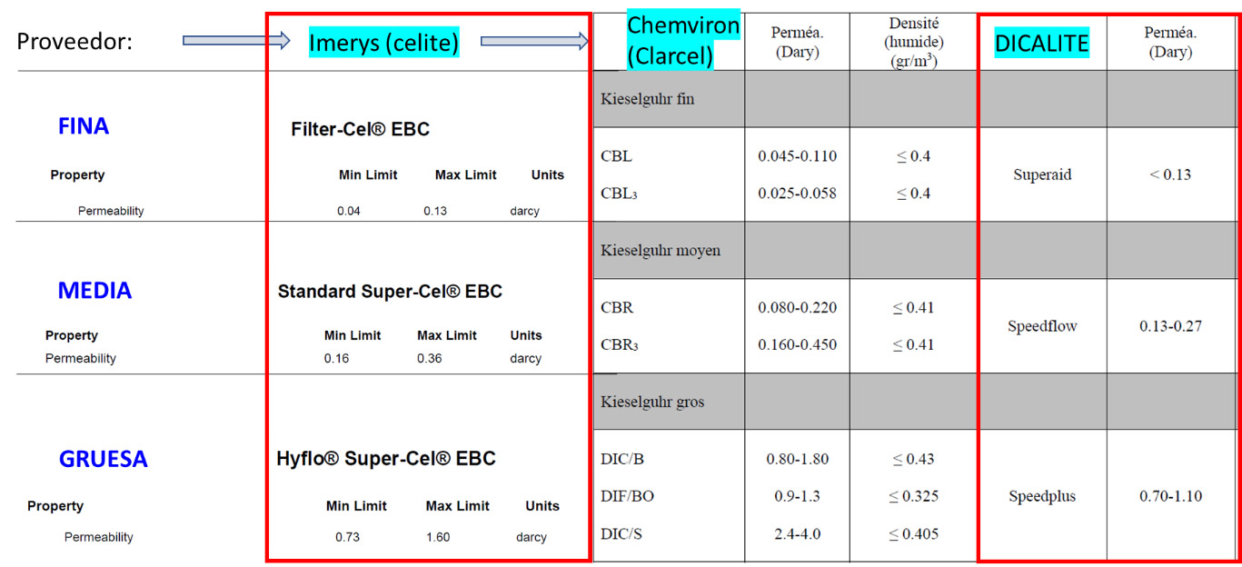
Task: Click the arrow pointing to Imerys (celite)
Action: (236, 40)
